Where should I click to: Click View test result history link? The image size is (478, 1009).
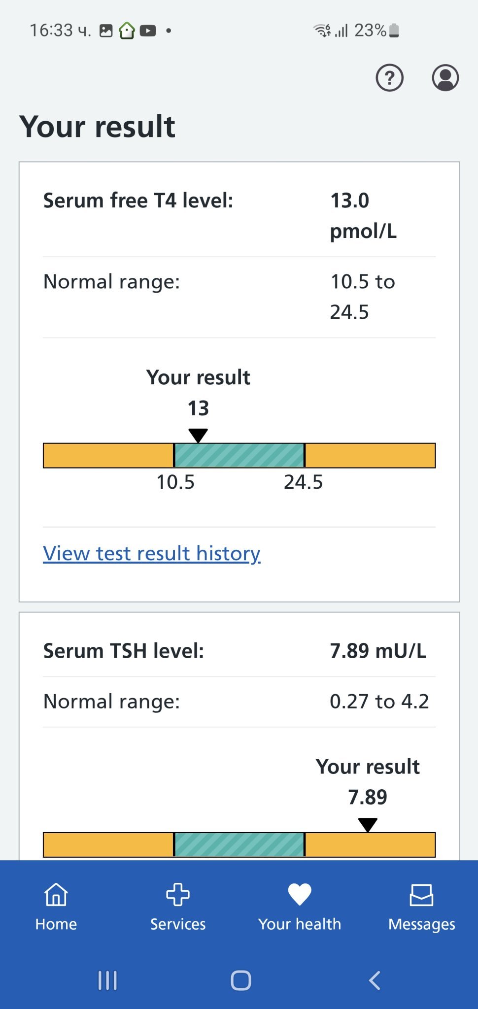(x=151, y=553)
